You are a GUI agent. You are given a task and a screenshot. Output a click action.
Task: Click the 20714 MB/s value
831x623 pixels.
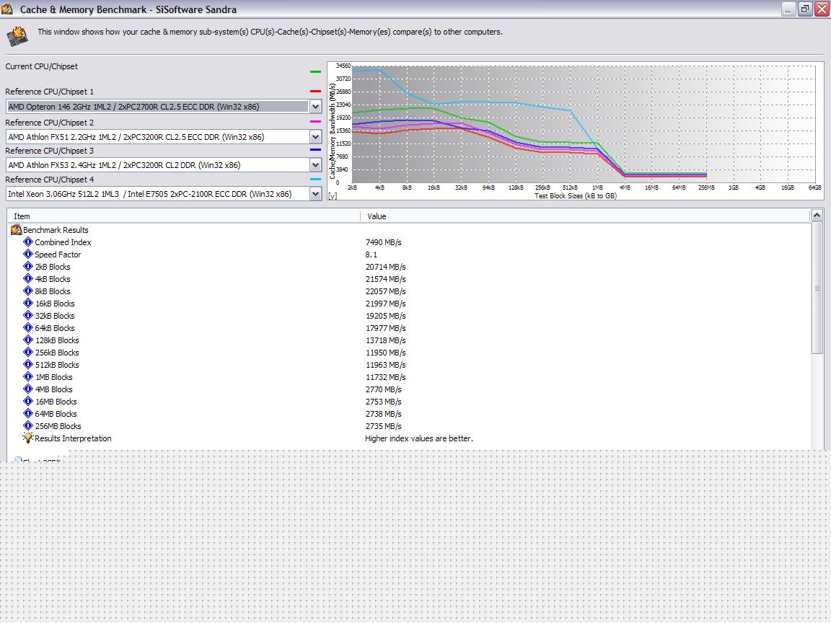coord(385,267)
